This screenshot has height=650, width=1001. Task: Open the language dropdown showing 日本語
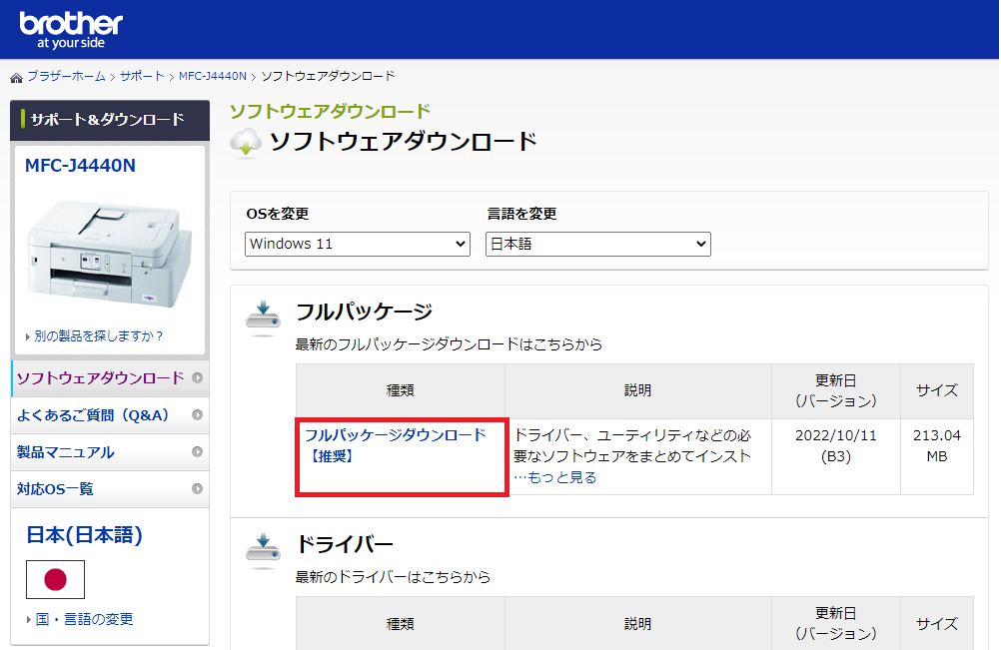[597, 244]
